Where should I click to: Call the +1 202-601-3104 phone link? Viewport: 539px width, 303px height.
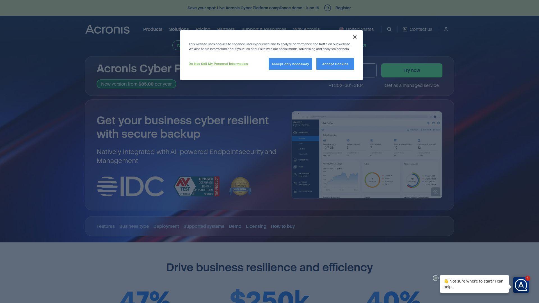click(x=346, y=86)
